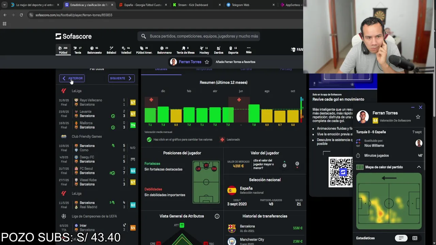The image size is (436, 245).
Task: Open the Fútbol Amer. sport category
Action: [144, 50]
